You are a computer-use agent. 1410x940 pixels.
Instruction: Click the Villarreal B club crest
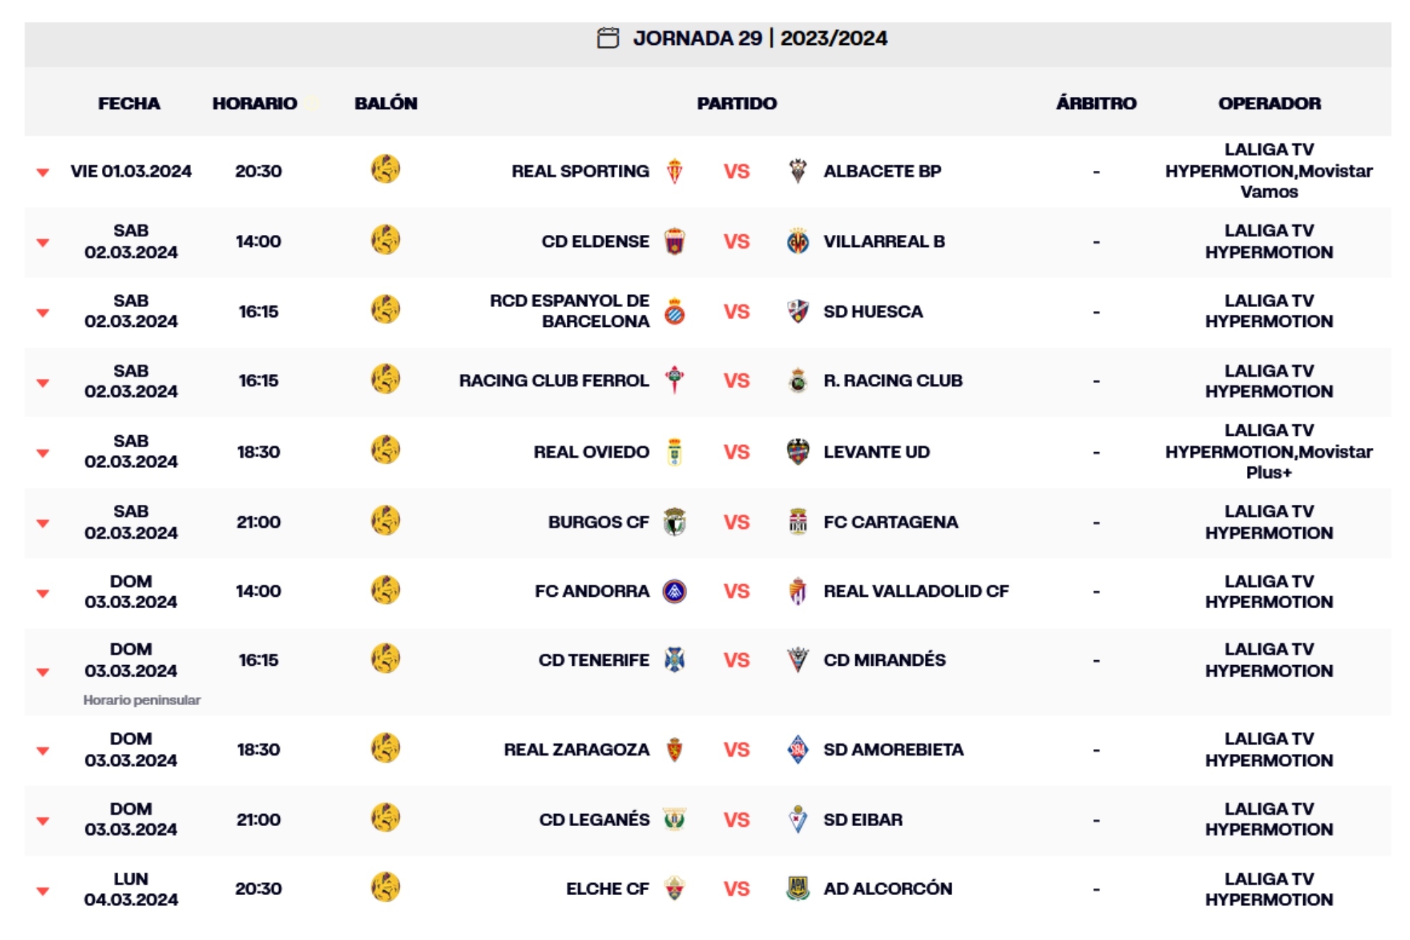click(798, 241)
